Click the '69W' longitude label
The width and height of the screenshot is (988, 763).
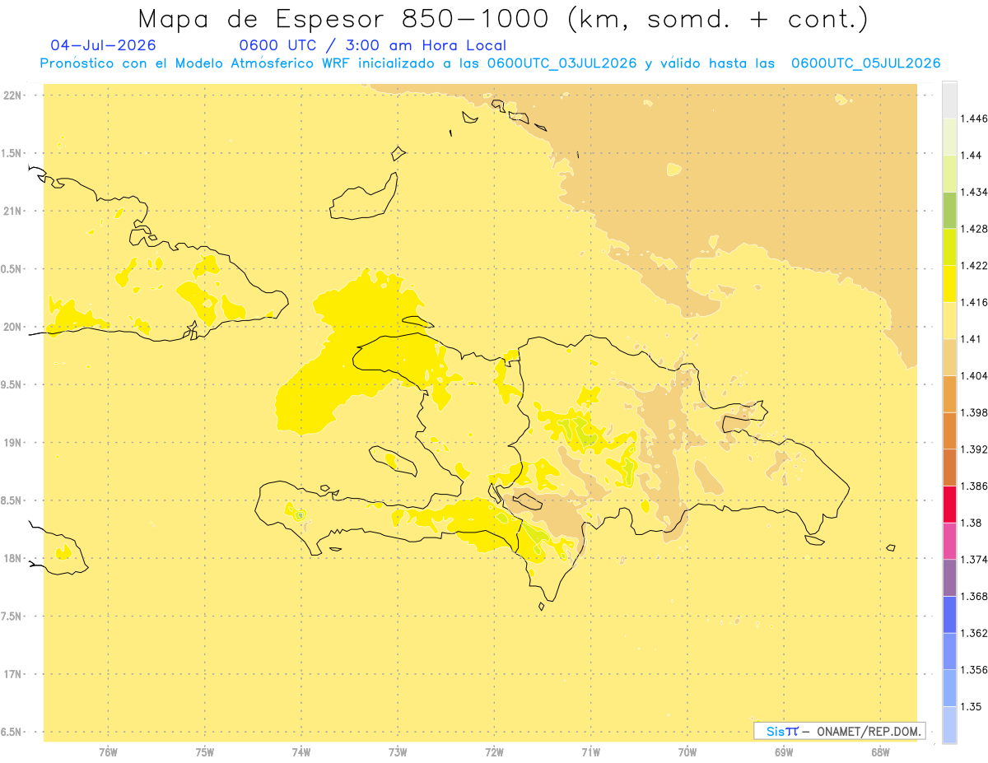784,752
